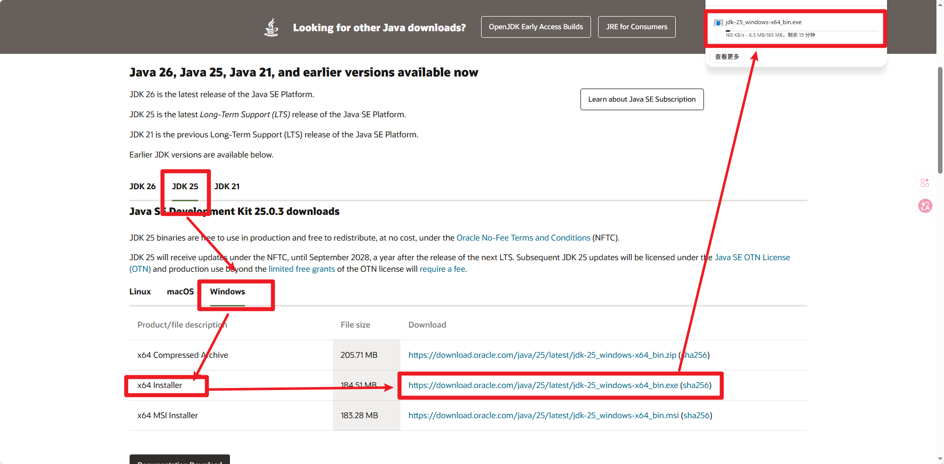944x464 pixels.
Task: Download the jdk-25_windows-x64_bin.msi link
Action: pos(544,415)
